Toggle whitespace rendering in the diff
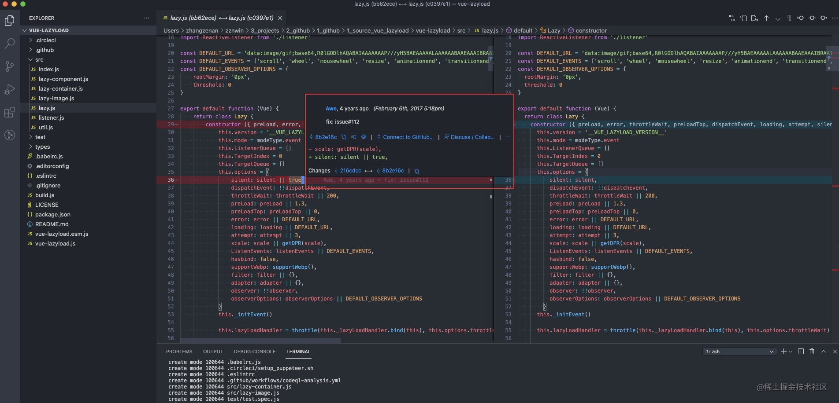Image resolution: width=839 pixels, height=403 pixels. (789, 18)
